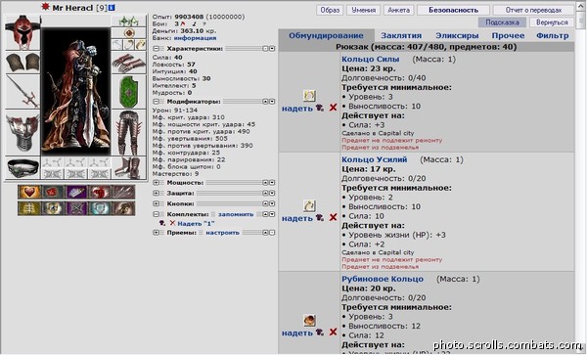The width and height of the screenshot is (587, 355).
Task: Click red X to discard Кольцо Силы
Action: (333, 108)
